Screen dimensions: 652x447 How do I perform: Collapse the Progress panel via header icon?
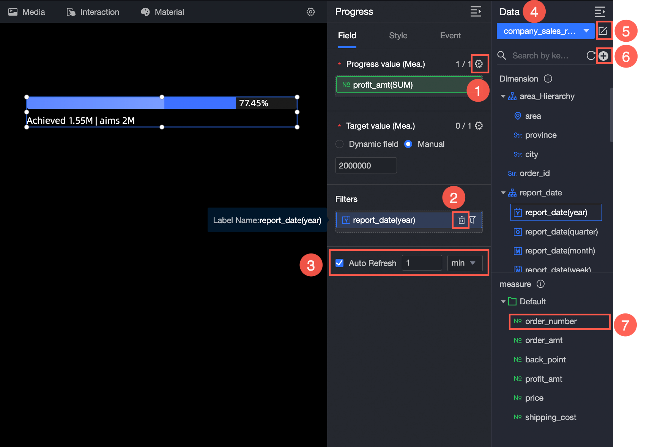click(x=476, y=12)
